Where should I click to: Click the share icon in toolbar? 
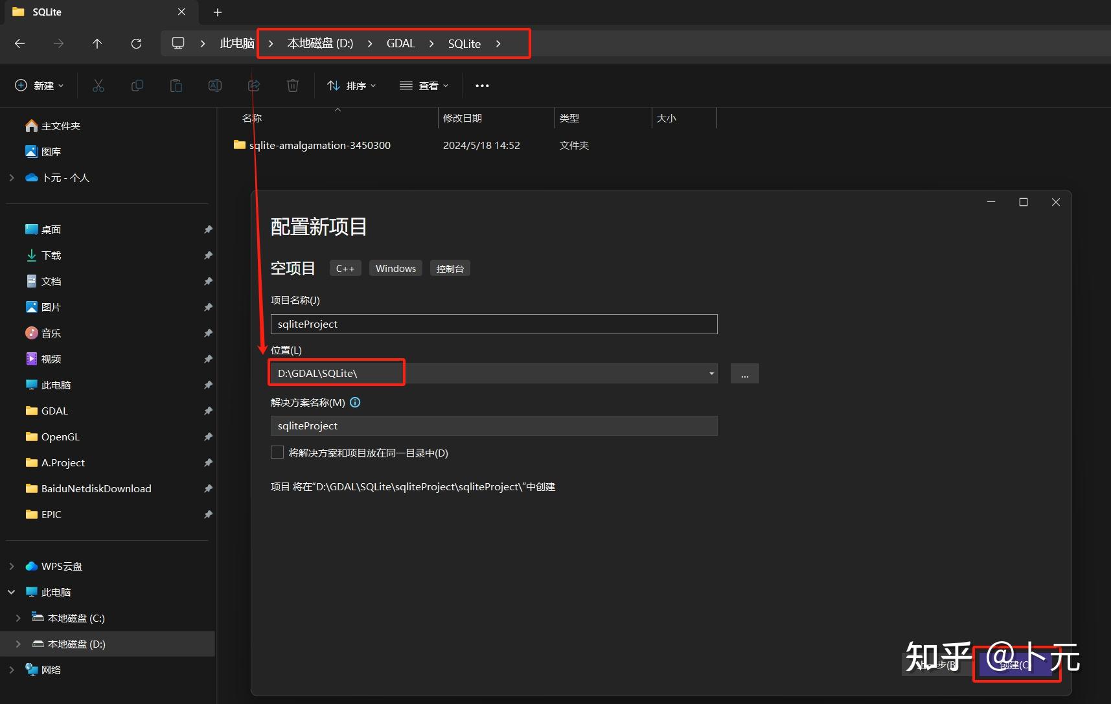[x=254, y=85]
